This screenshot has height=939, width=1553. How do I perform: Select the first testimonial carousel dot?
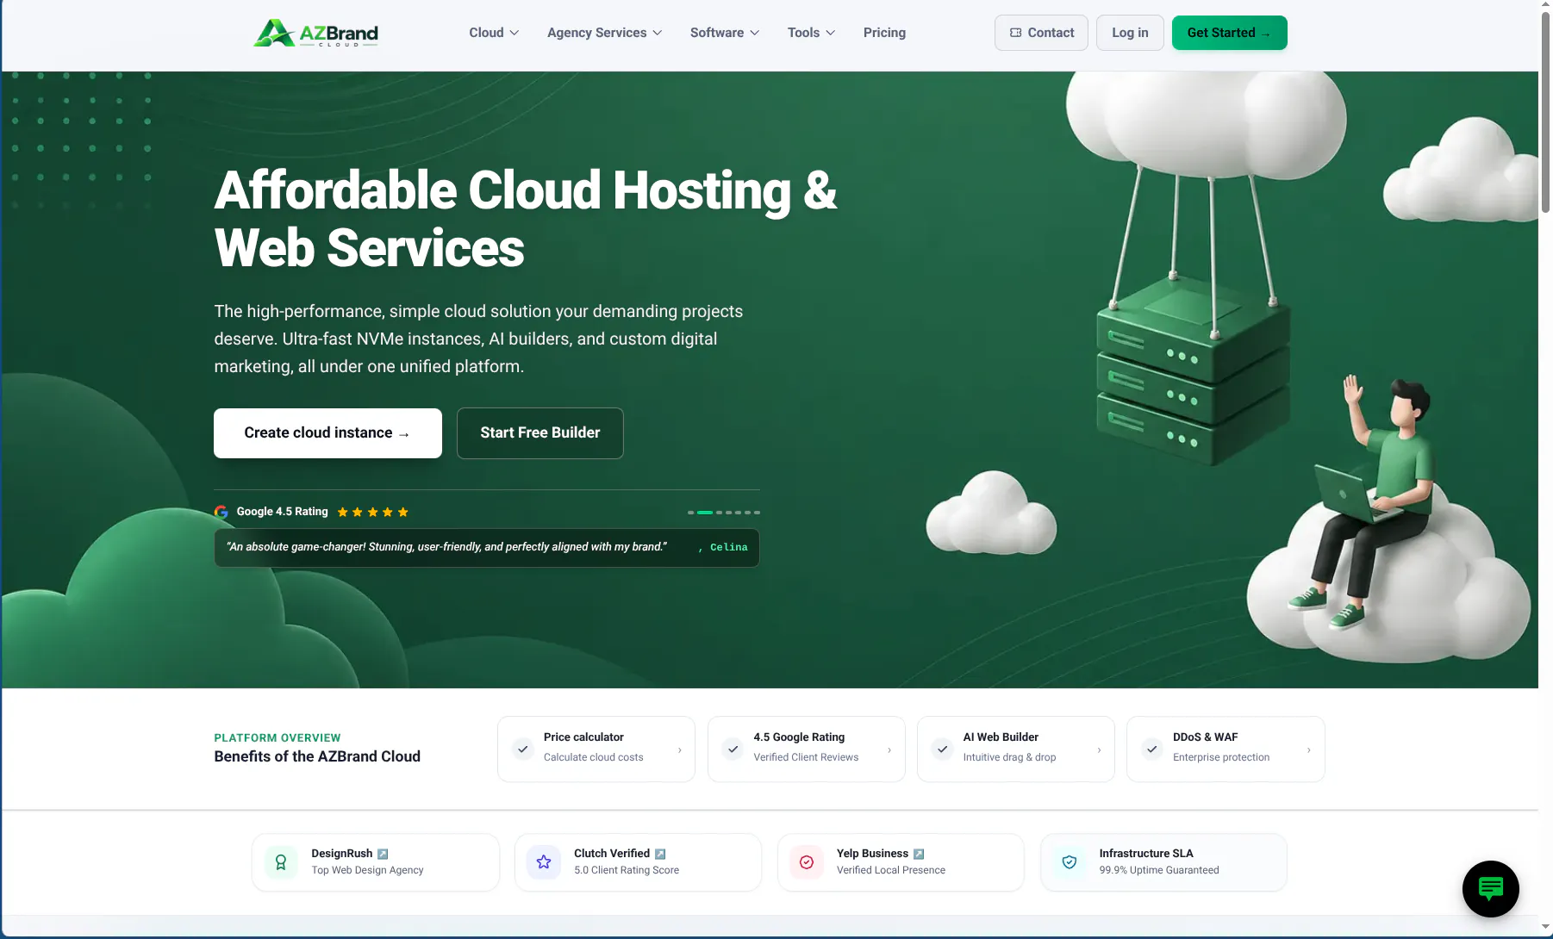690,513
